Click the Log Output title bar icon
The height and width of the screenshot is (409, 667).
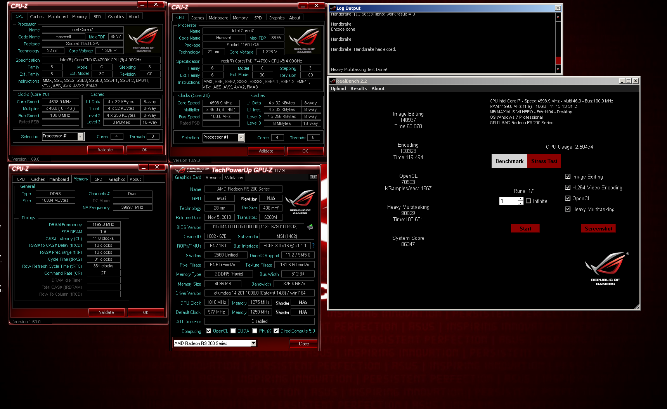333,8
